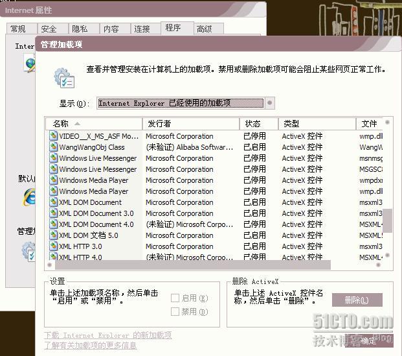Image resolution: width=402 pixels, height=356 pixels.
Task: Select the WangWangObj Class add-on name
Action: pyautogui.click(x=92, y=147)
